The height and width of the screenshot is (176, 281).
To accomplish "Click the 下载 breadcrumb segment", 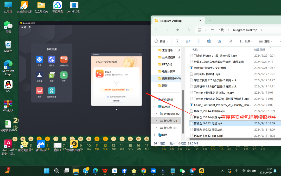I will (221, 30).
